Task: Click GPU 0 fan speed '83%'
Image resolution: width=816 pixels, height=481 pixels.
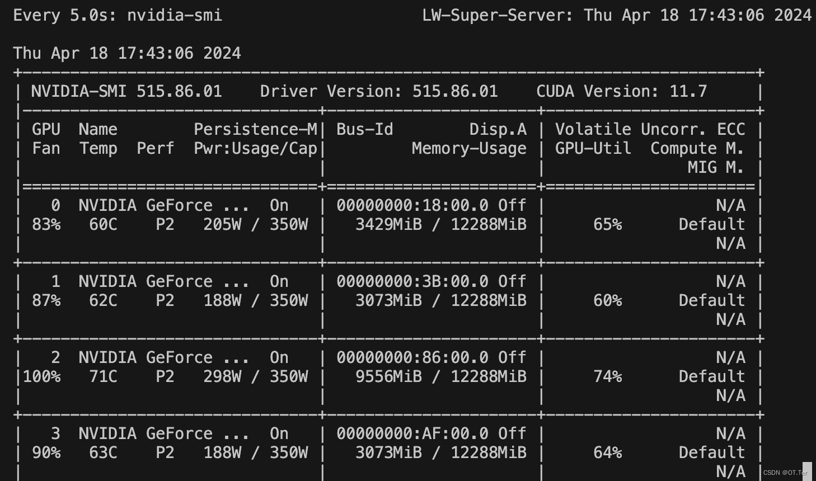Action: click(x=46, y=224)
